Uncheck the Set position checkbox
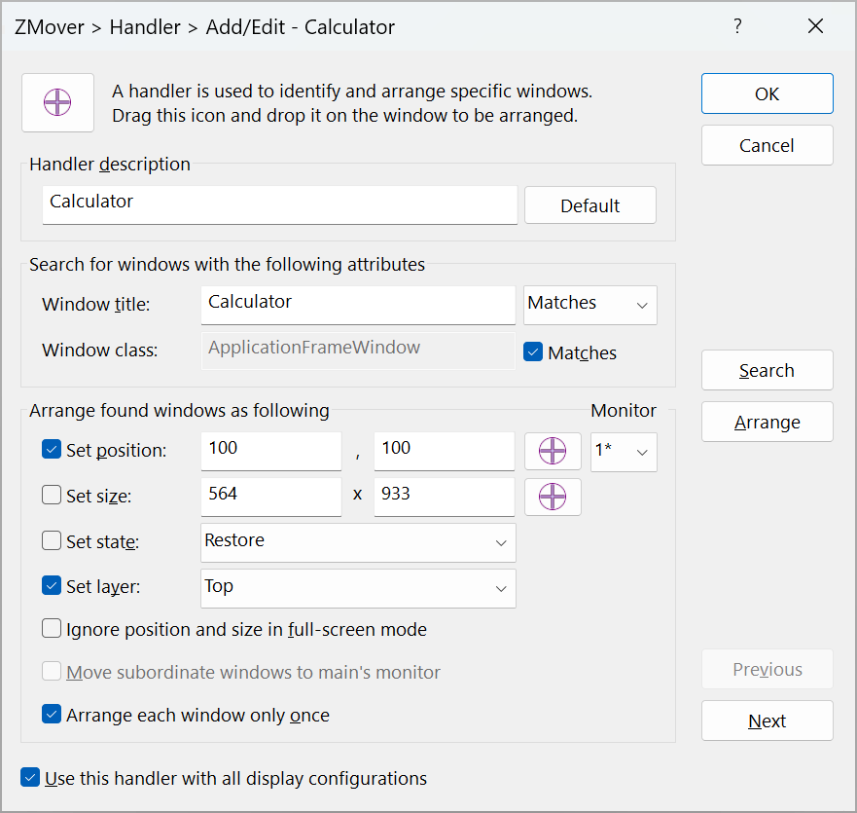 pyautogui.click(x=52, y=449)
